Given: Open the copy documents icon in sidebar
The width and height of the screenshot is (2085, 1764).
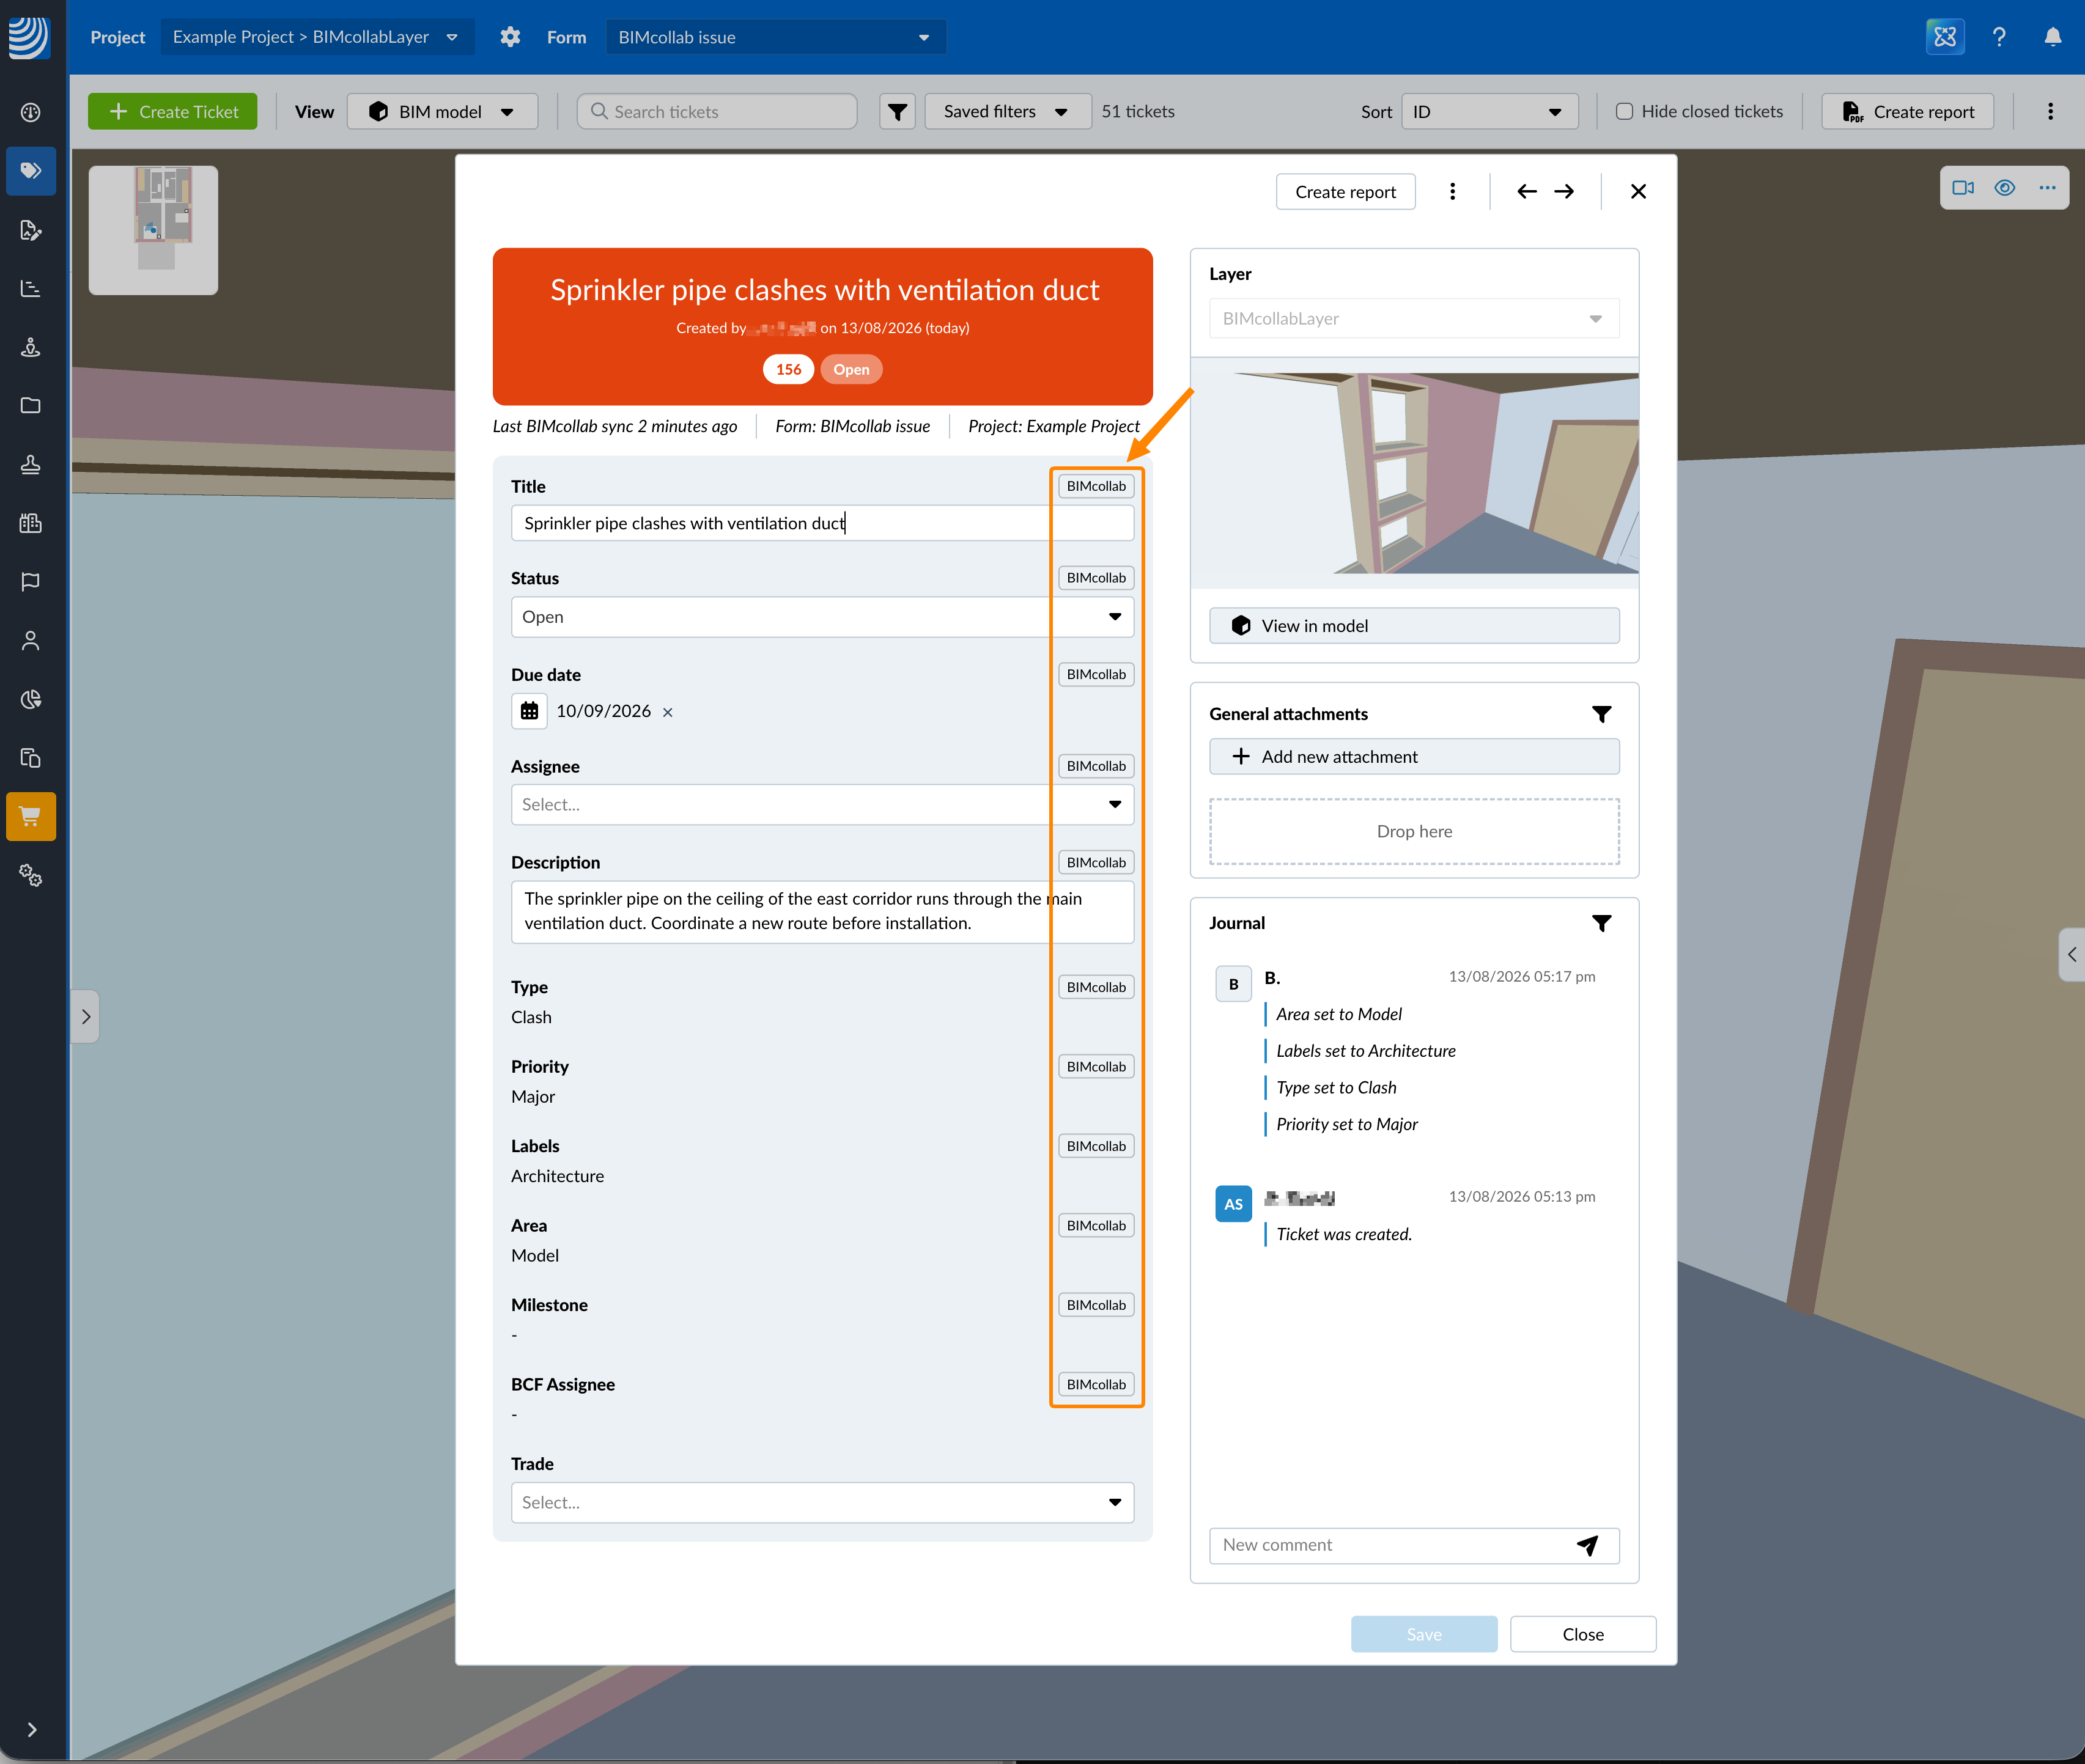Looking at the screenshot, I should (x=31, y=758).
